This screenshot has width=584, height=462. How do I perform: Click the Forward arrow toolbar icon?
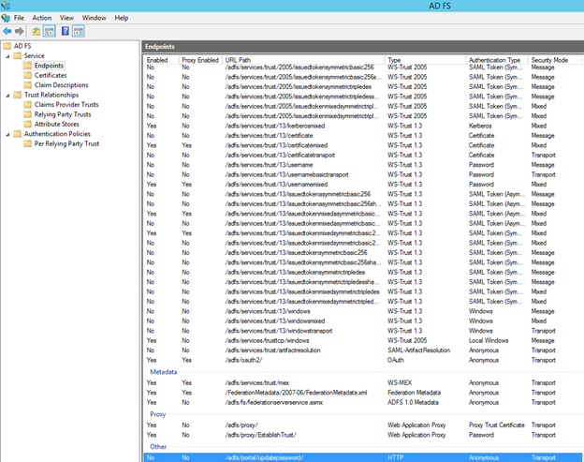coord(21,31)
